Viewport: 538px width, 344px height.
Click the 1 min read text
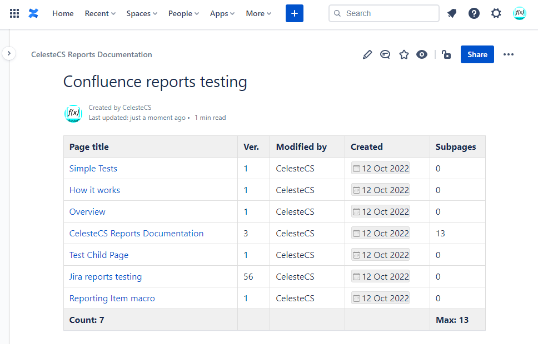[x=210, y=118]
